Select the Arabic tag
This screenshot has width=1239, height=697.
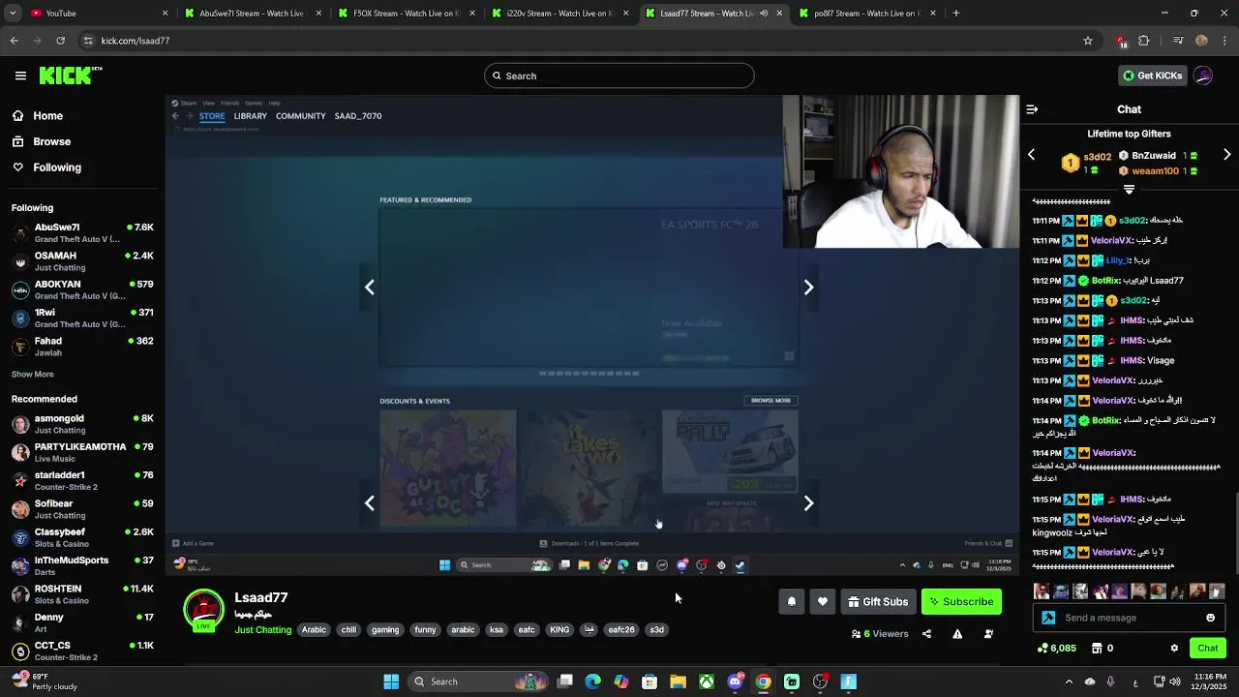tap(314, 630)
